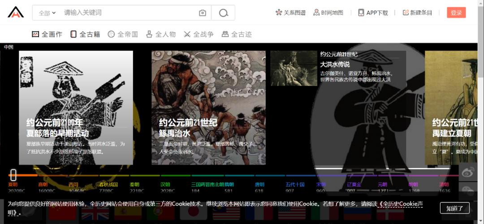This screenshot has height=224, width=484.
Task: Open the 时间地图 time map link
Action: (328, 13)
